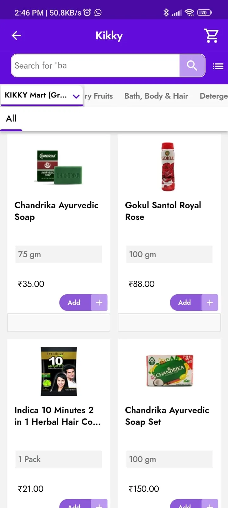Go back using the arrow icon
Viewport: 228px width, 508px height.
coord(16,36)
